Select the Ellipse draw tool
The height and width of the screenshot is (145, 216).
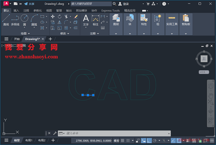point(42,22)
